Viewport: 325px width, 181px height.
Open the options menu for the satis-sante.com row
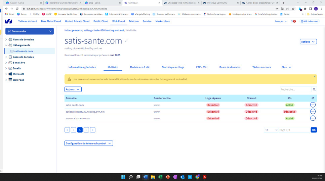point(313,105)
